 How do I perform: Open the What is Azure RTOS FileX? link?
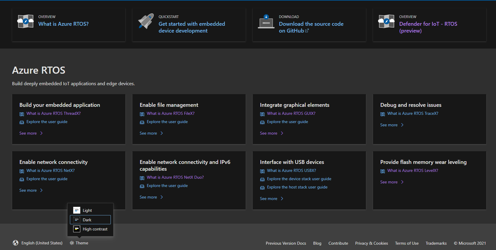pos(171,113)
